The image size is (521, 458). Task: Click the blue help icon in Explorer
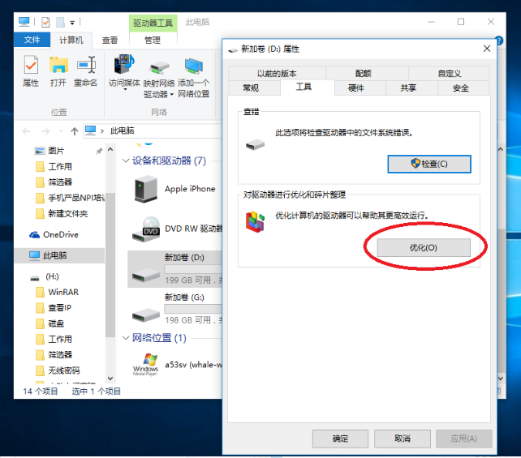[499, 41]
